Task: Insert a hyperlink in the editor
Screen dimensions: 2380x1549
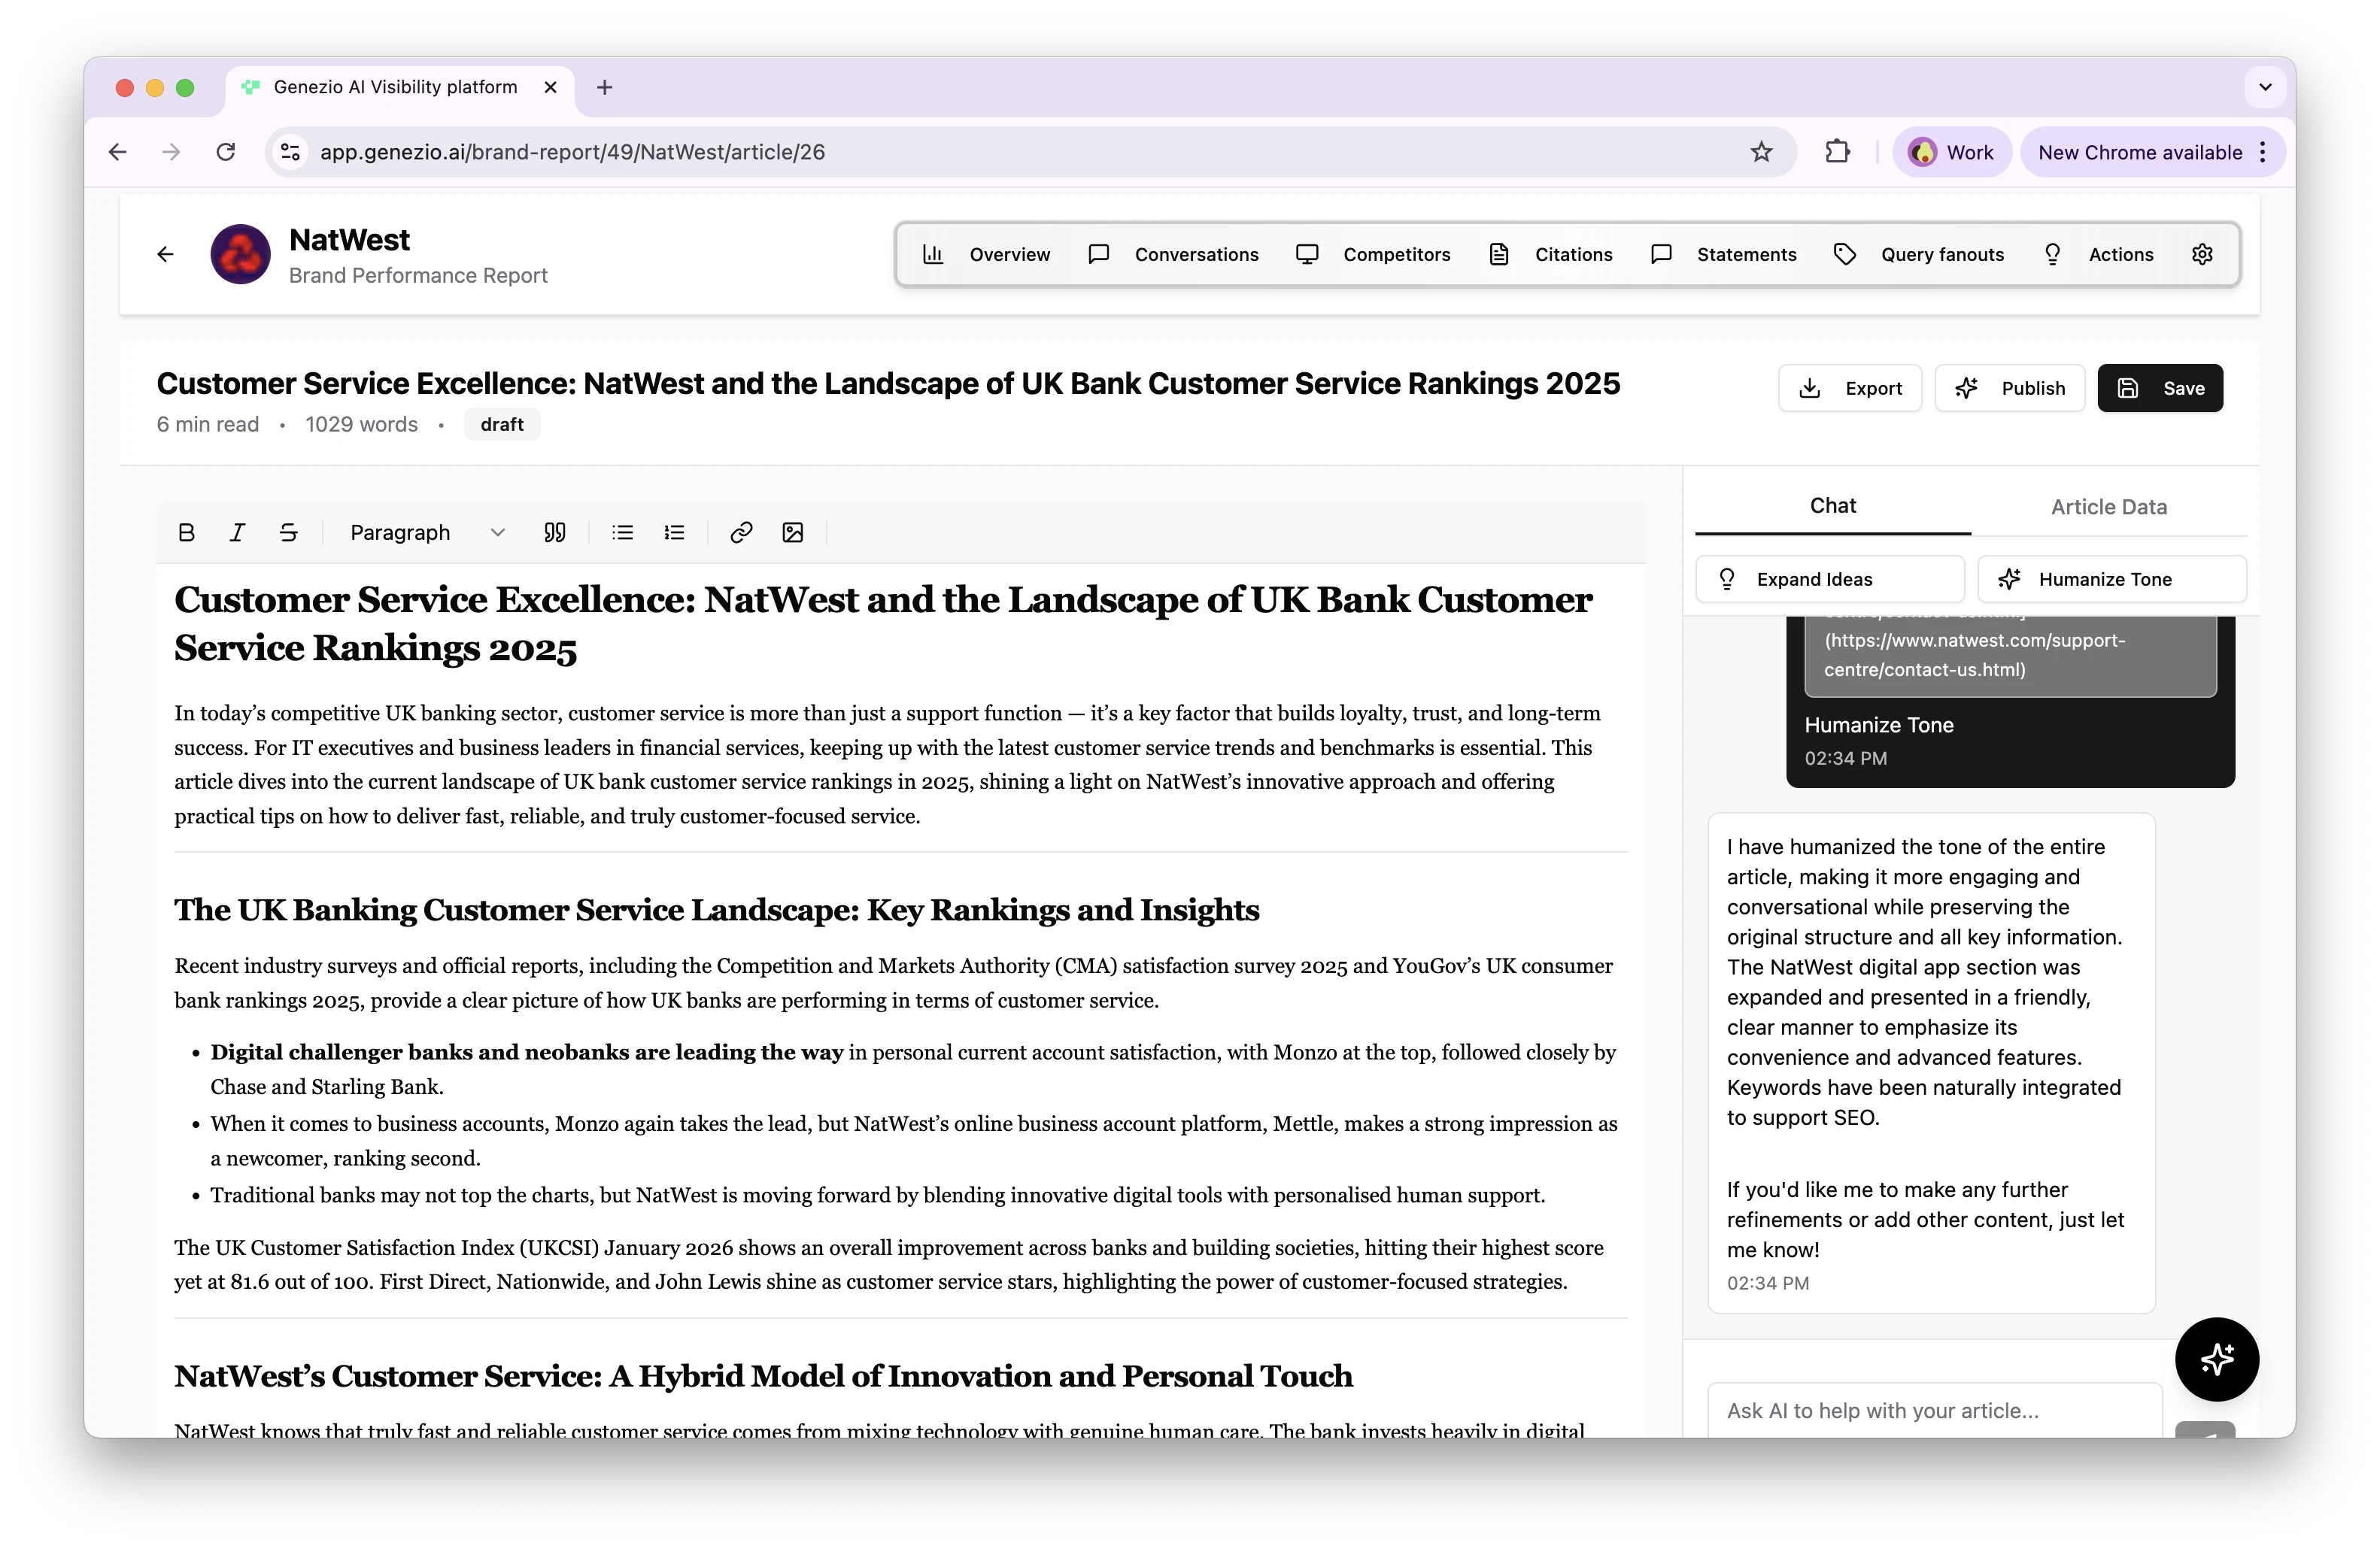Action: click(x=740, y=532)
